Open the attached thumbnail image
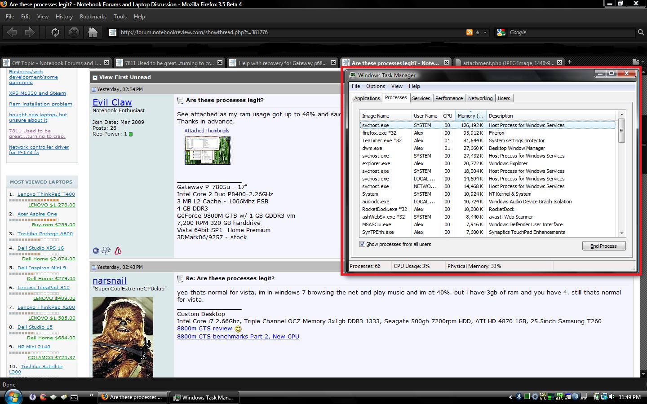Screen dimensions: 647x404 pos(208,150)
